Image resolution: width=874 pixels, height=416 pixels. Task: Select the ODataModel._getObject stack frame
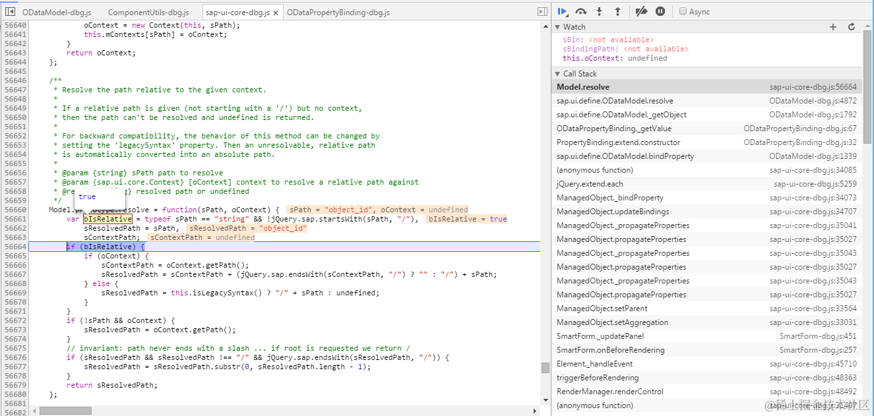pyautogui.click(x=706, y=115)
